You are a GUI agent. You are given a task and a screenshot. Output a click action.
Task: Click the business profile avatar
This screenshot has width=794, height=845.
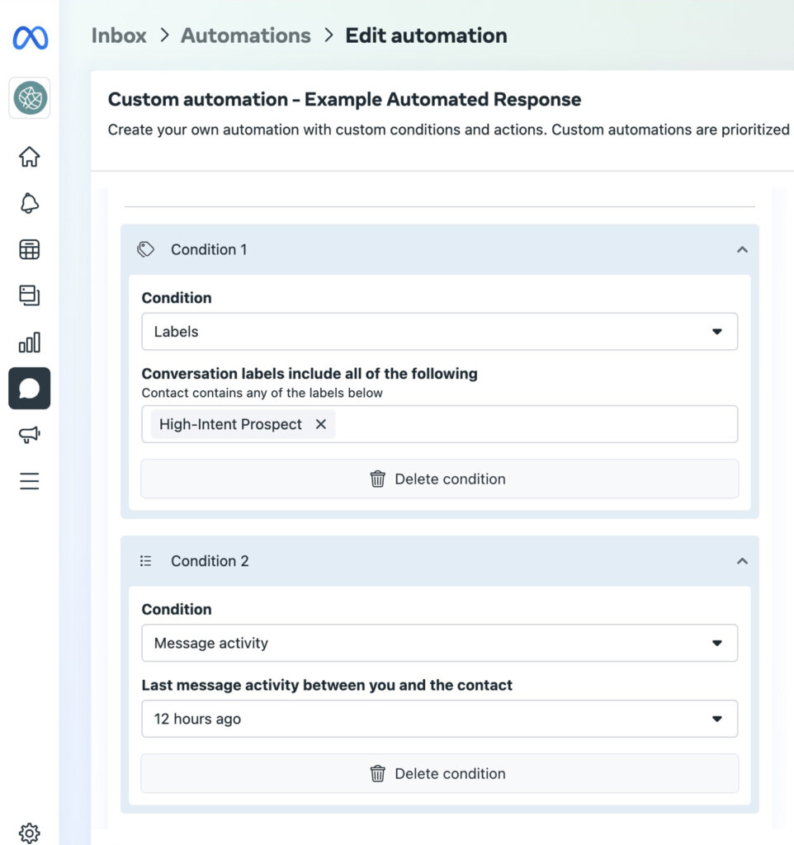coord(29,98)
